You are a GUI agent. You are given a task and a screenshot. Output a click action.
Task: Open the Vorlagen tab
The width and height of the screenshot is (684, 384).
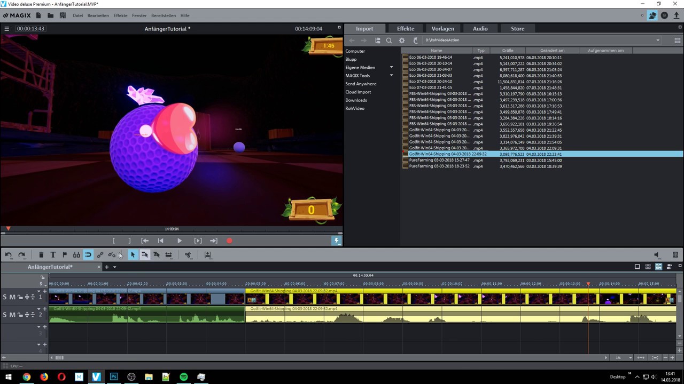pyautogui.click(x=443, y=29)
